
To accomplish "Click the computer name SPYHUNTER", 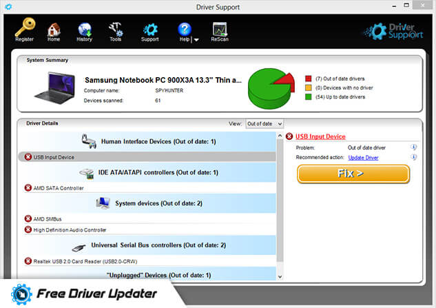I will (x=169, y=90).
